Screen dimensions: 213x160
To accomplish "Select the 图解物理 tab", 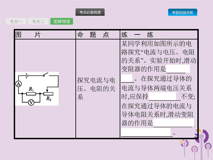I will point(61,21).
